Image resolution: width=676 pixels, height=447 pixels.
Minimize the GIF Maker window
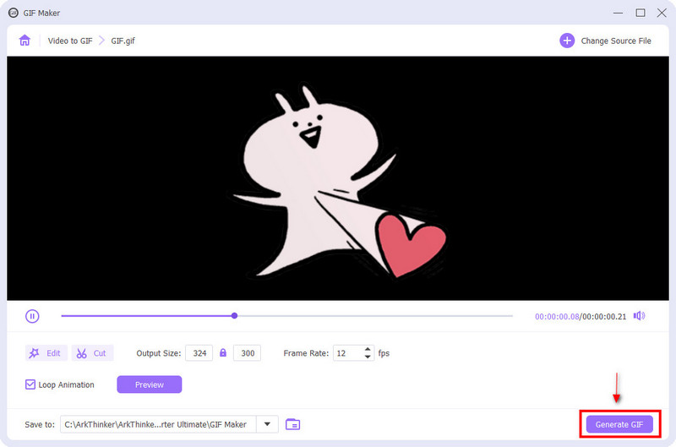pos(618,13)
